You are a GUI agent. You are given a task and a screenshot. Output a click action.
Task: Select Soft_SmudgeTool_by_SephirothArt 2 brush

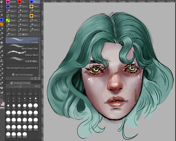pos(22,66)
